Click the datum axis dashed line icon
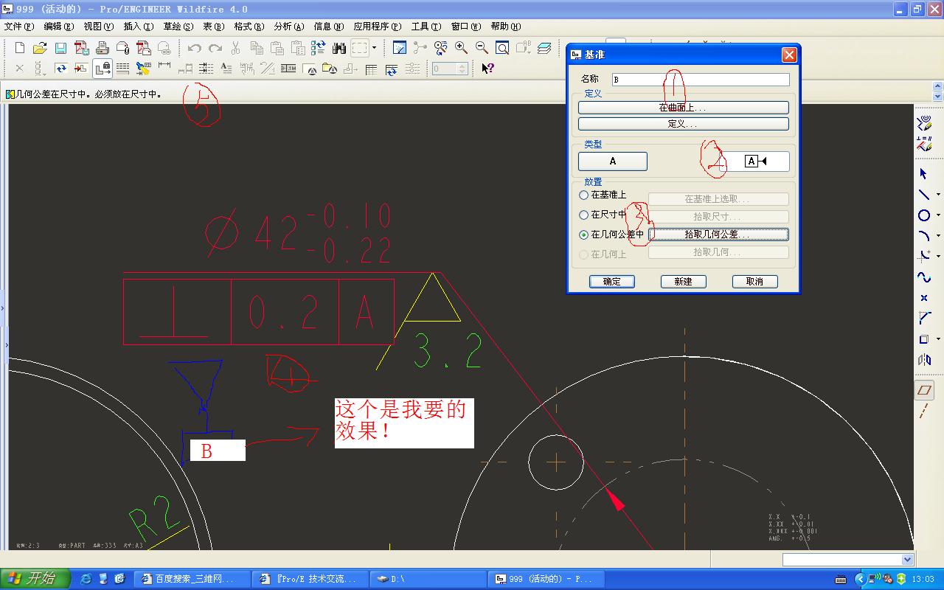 [x=923, y=412]
